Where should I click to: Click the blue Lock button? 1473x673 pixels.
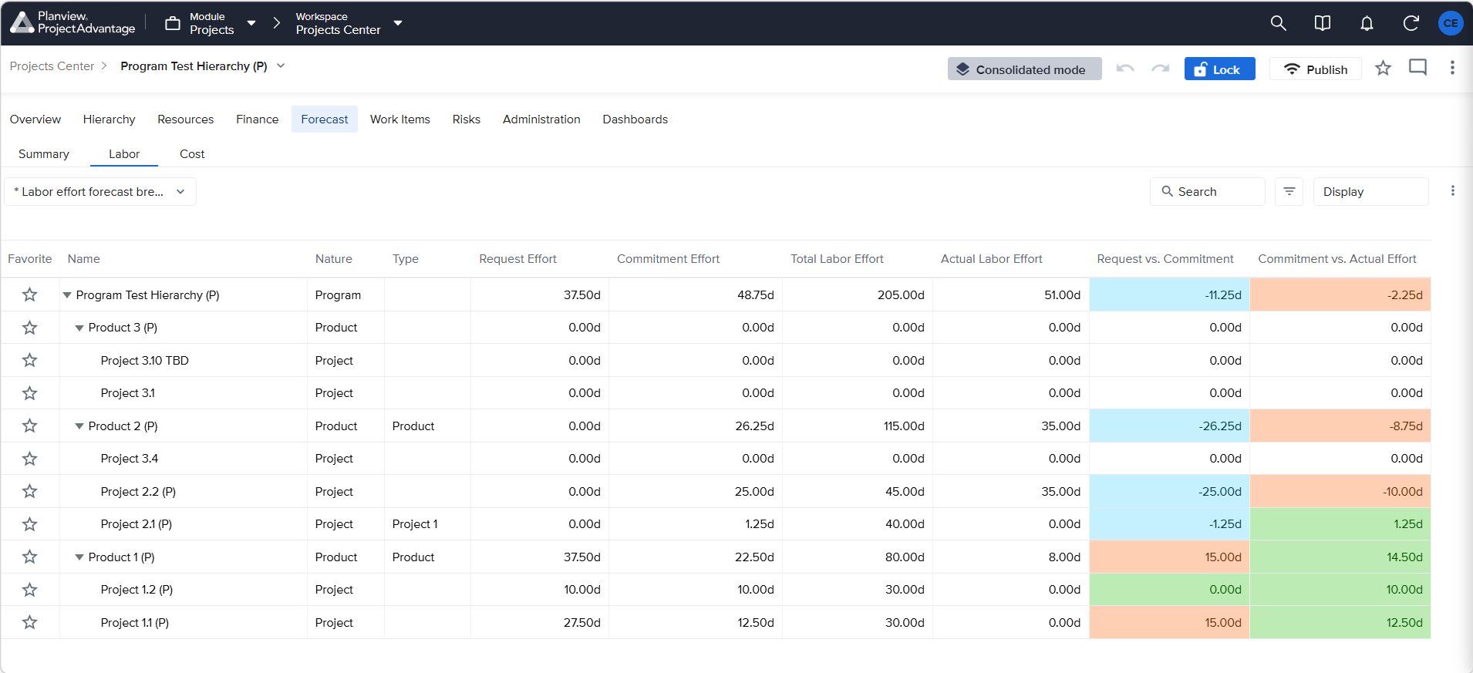(1219, 69)
